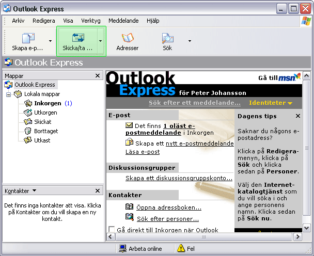This screenshot has height=256, width=314.
Task: Click the Skapa e-post toolbar icon
Action: (27, 38)
